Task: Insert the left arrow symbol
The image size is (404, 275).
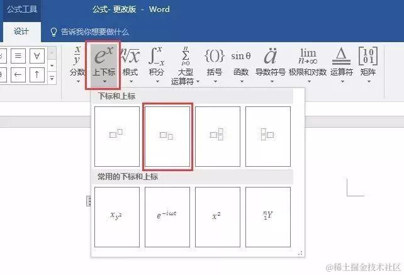Action: coord(18,75)
